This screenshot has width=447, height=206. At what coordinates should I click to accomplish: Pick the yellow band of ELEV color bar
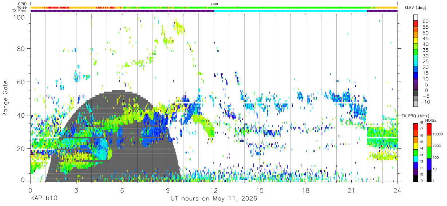click(416, 40)
